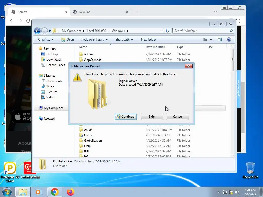
Task: Select Downloads in Favorites
Action: coord(54,60)
